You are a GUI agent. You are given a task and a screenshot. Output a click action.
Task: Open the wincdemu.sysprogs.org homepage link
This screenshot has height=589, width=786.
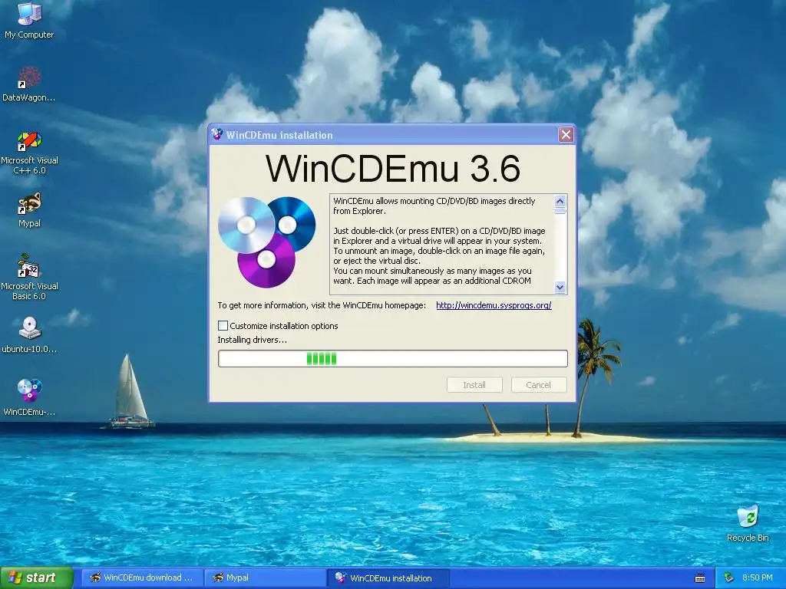tap(494, 305)
